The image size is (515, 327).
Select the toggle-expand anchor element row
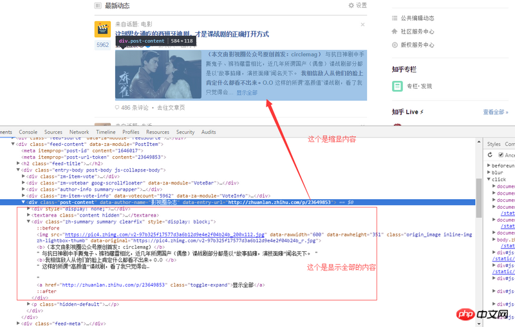(x=151, y=285)
